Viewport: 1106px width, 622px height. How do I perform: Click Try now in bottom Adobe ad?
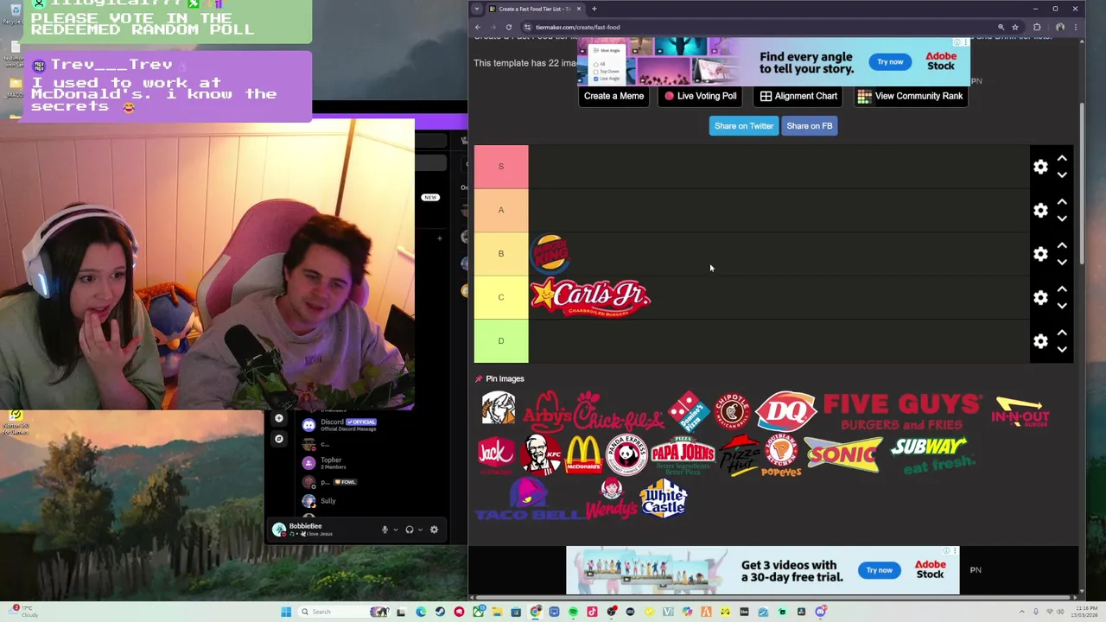[x=880, y=570]
